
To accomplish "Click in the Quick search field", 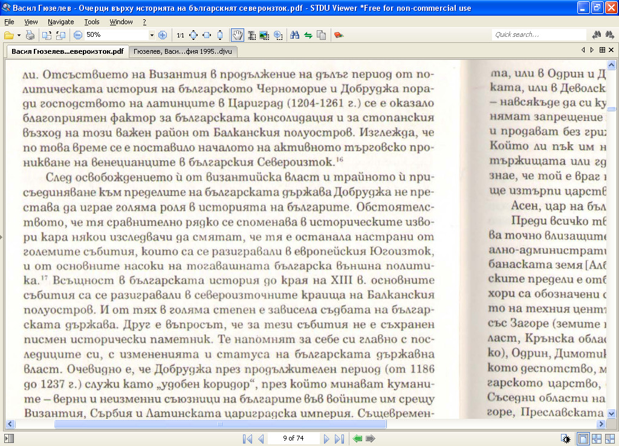I will click(539, 35).
